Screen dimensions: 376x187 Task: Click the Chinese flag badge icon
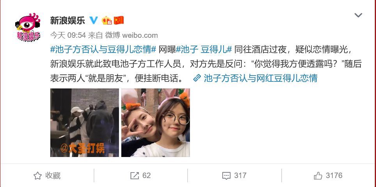119,20
